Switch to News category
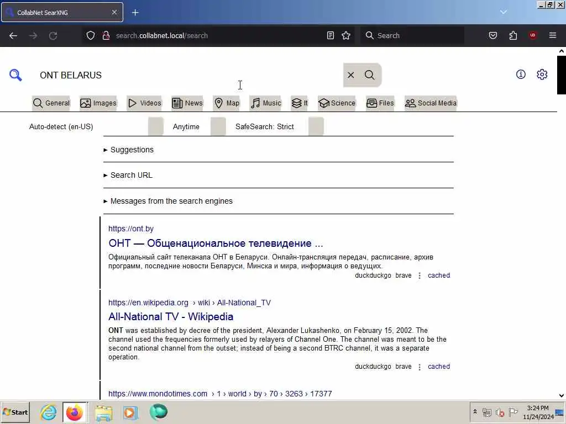This screenshot has width=566, height=424. pyautogui.click(x=187, y=103)
